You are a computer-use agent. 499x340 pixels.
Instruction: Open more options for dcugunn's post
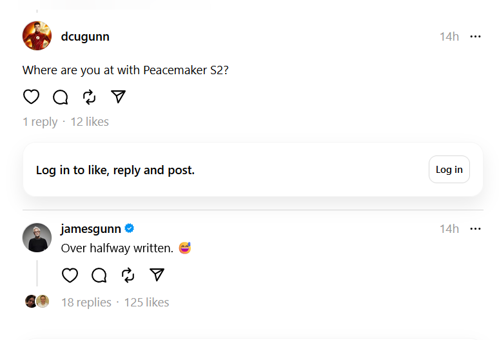(x=476, y=37)
